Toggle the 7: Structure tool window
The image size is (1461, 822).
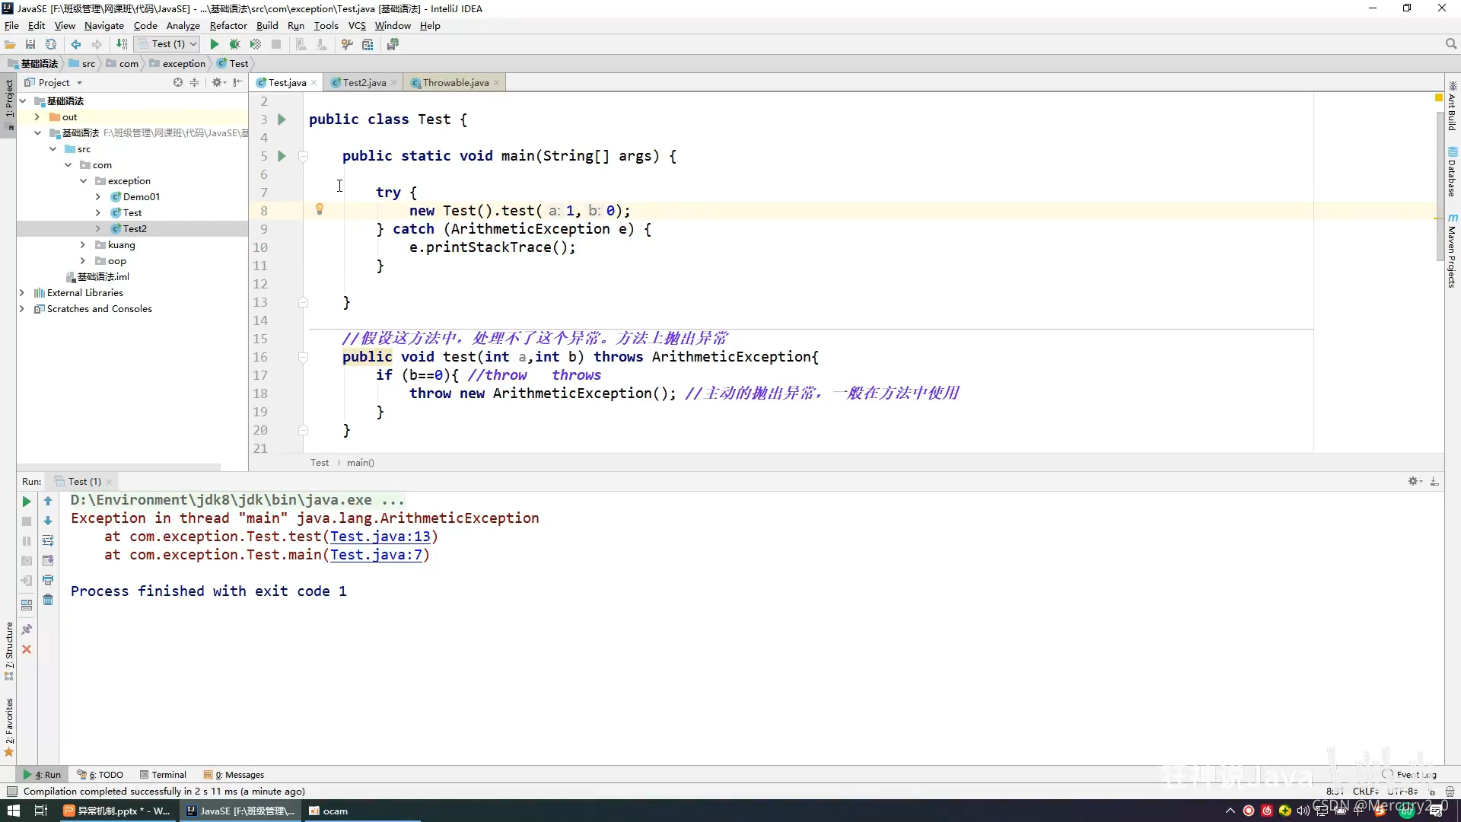pos(9,651)
